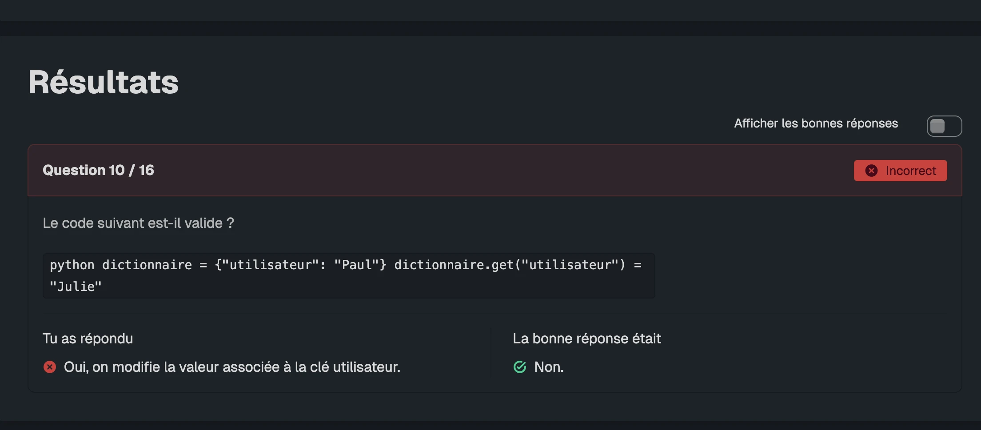Click the Tu as répondu label

pos(88,338)
